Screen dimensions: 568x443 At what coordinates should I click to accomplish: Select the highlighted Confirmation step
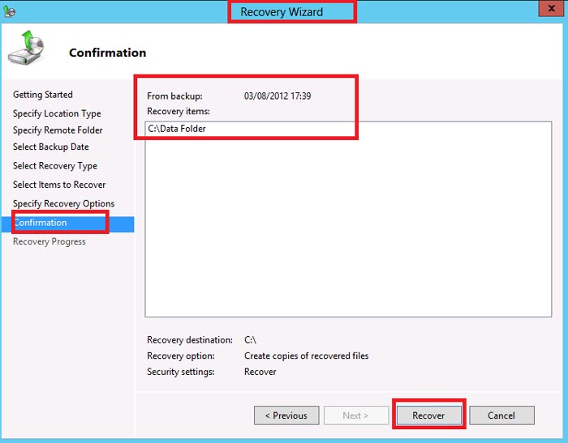coord(67,223)
